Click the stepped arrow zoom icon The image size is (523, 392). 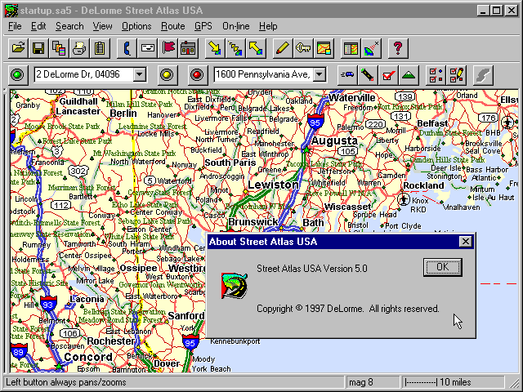[x=235, y=49]
